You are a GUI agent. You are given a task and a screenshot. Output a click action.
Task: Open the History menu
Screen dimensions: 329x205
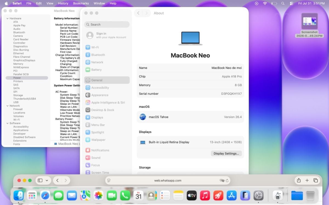tap(63, 4)
